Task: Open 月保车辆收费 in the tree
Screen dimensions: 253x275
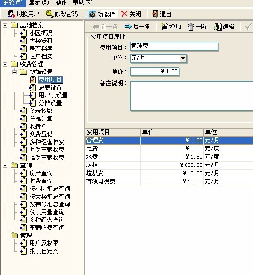Action: (47, 150)
